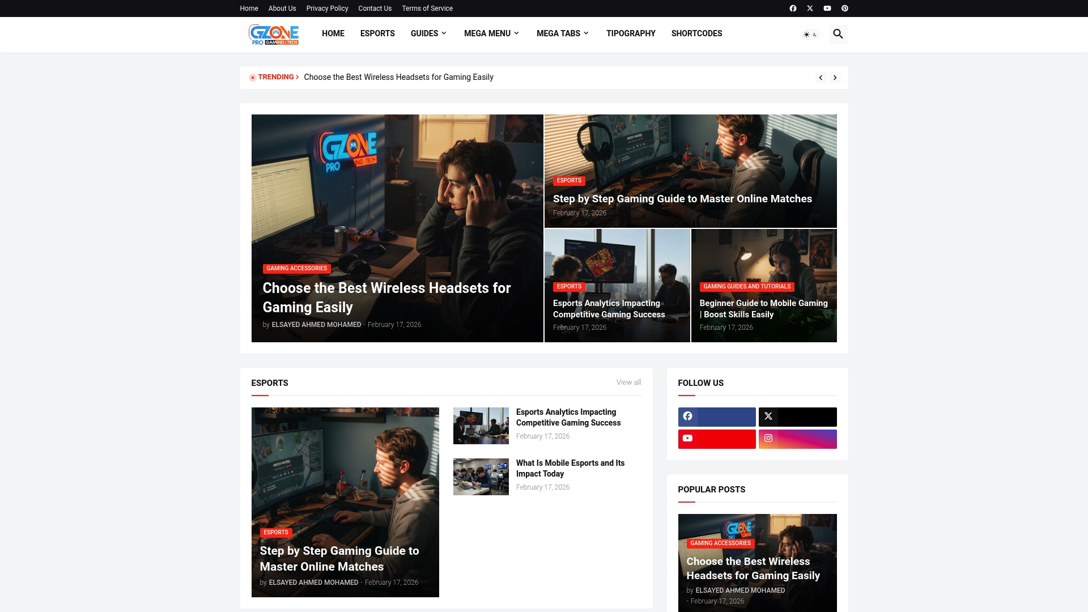Follow on Facebook sidebar button
This screenshot has width=1088, height=612.
click(x=716, y=416)
